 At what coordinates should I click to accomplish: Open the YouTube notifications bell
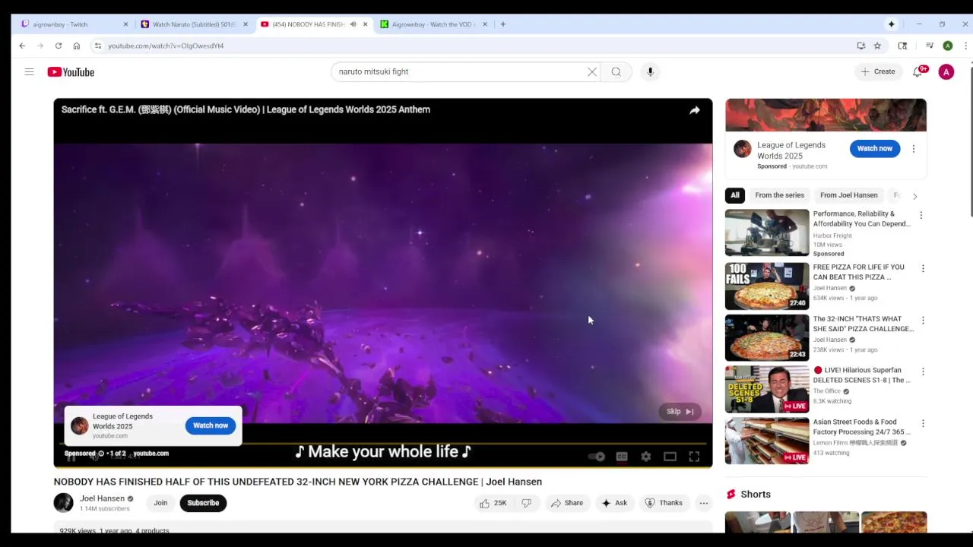pos(918,71)
